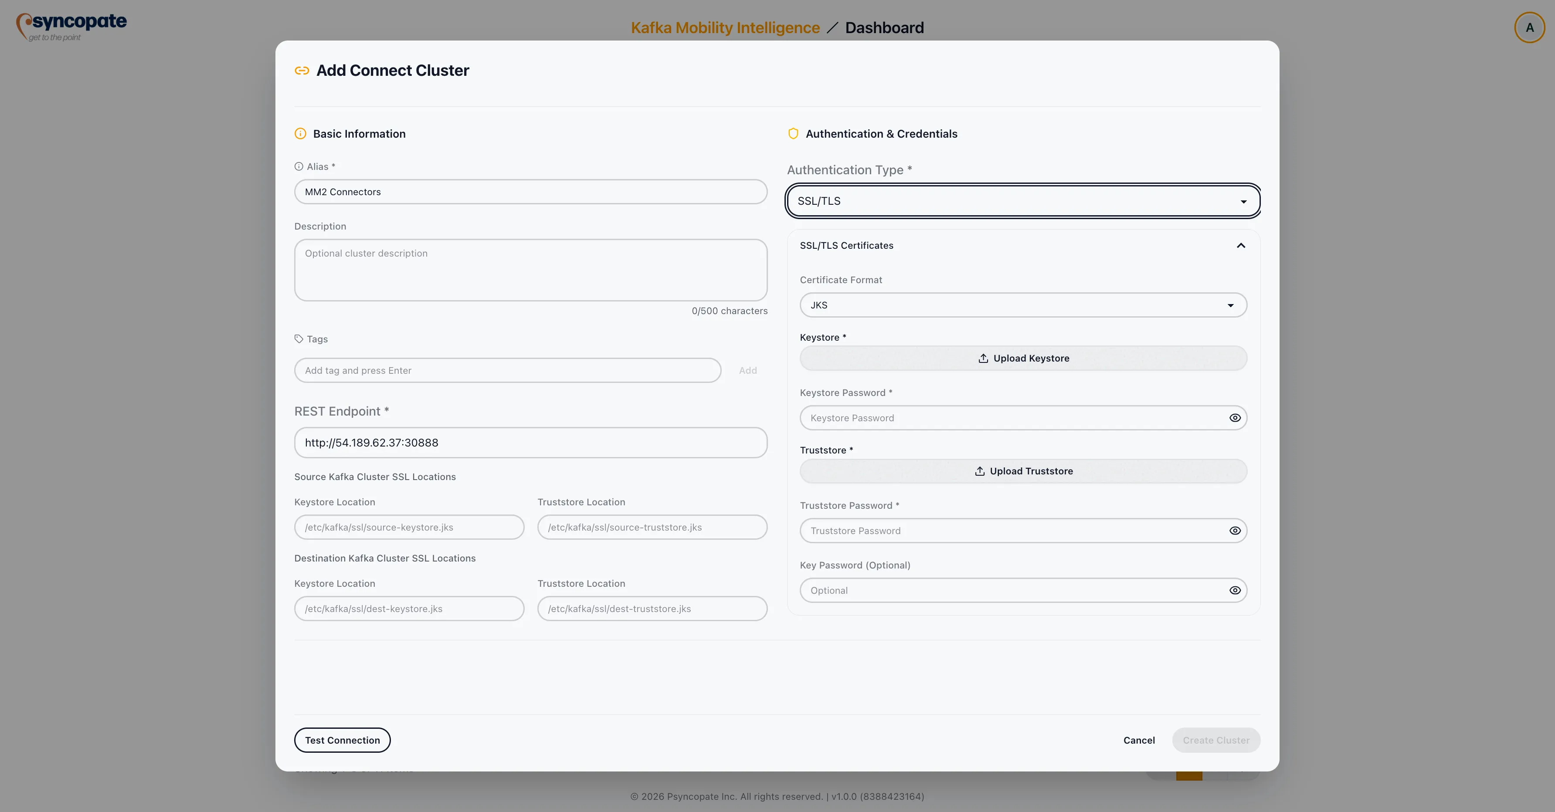1555x812 pixels.
Task: Click the Tags label icon
Action: pyautogui.click(x=298, y=339)
